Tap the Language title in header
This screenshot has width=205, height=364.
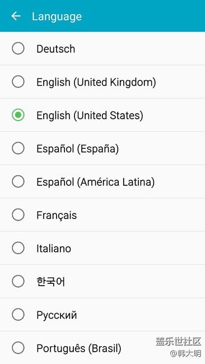pos(57,17)
